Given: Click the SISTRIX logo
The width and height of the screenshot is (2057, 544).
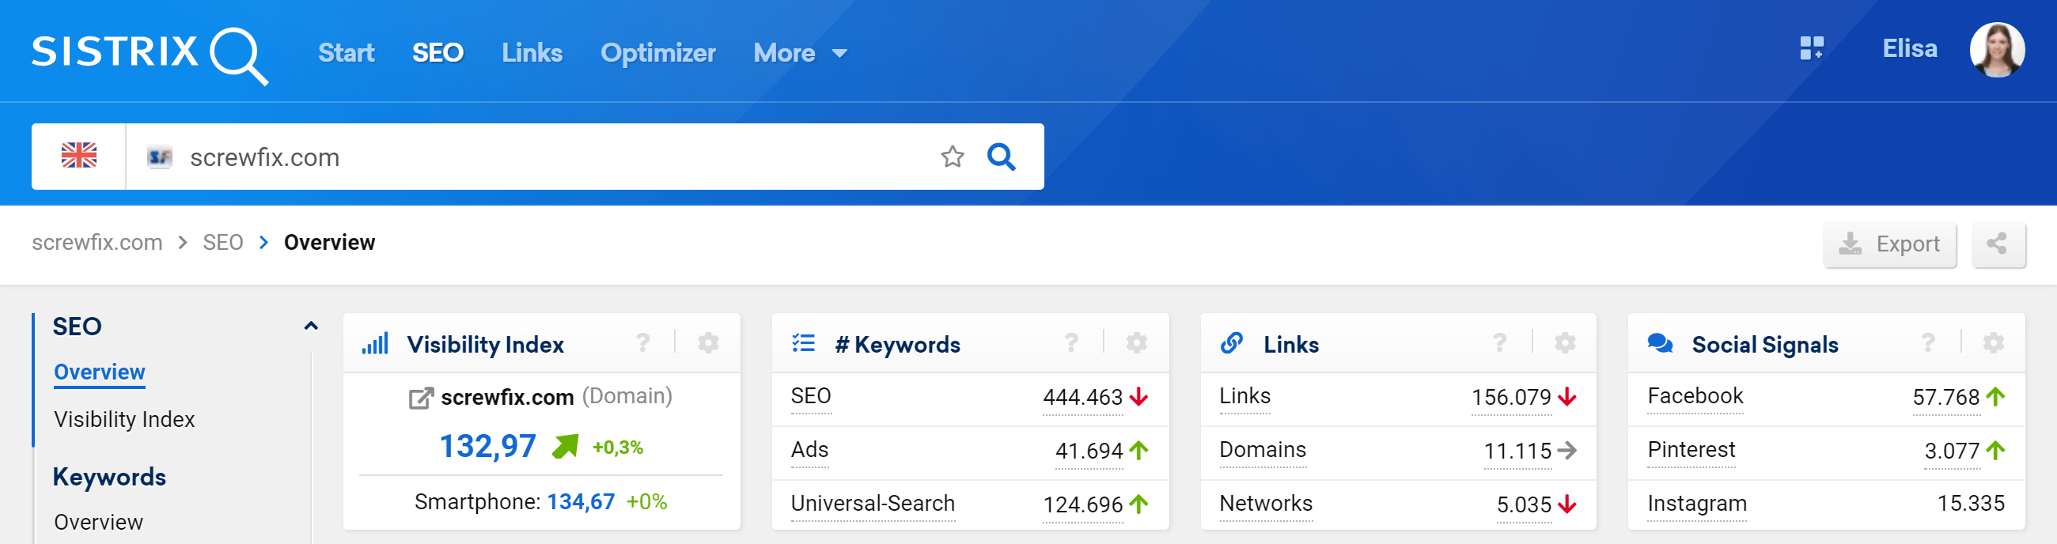Looking at the screenshot, I should [150, 55].
